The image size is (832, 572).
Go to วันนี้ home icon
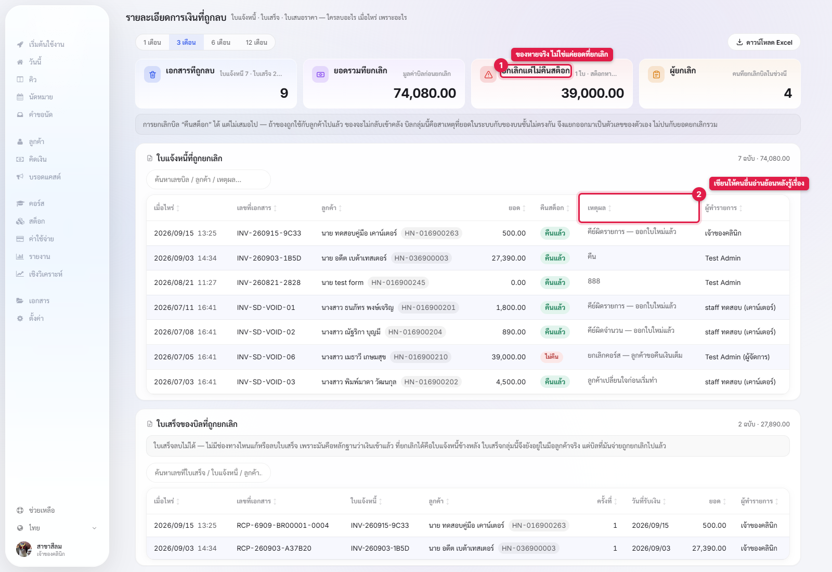(x=20, y=62)
